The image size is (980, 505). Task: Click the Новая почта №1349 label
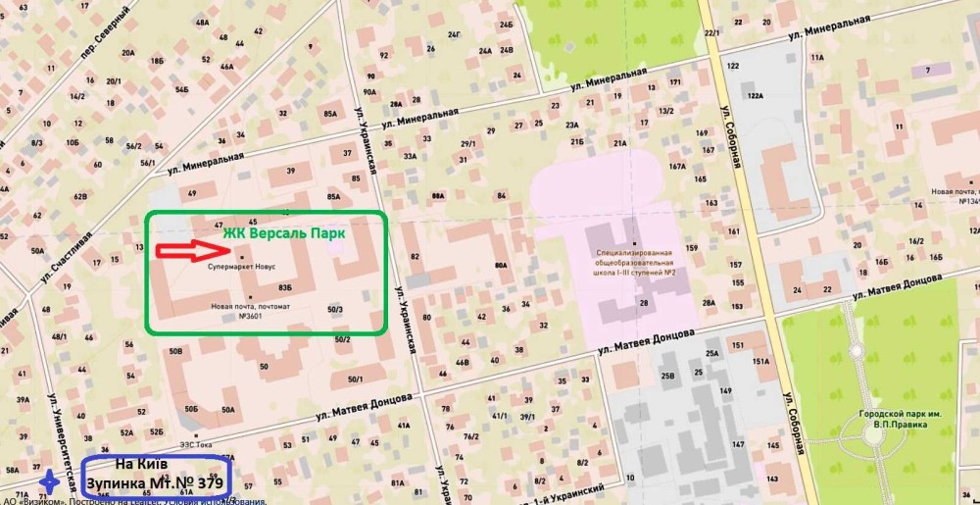point(954,196)
